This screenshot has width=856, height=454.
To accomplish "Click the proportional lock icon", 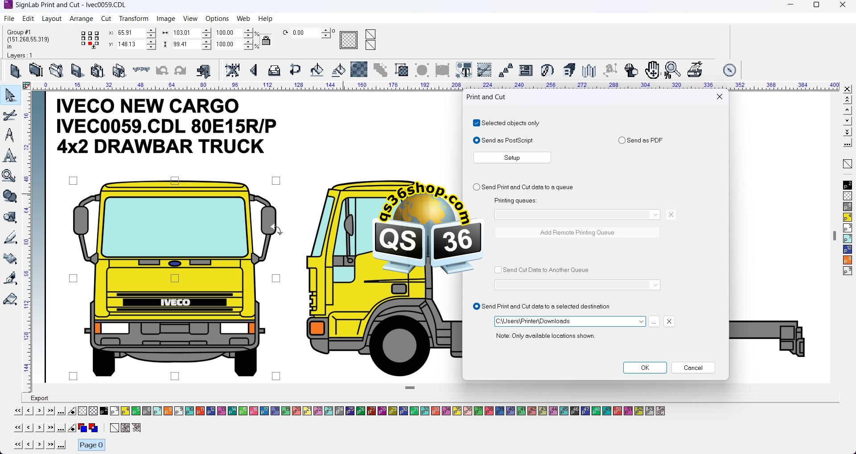I will click(x=267, y=41).
